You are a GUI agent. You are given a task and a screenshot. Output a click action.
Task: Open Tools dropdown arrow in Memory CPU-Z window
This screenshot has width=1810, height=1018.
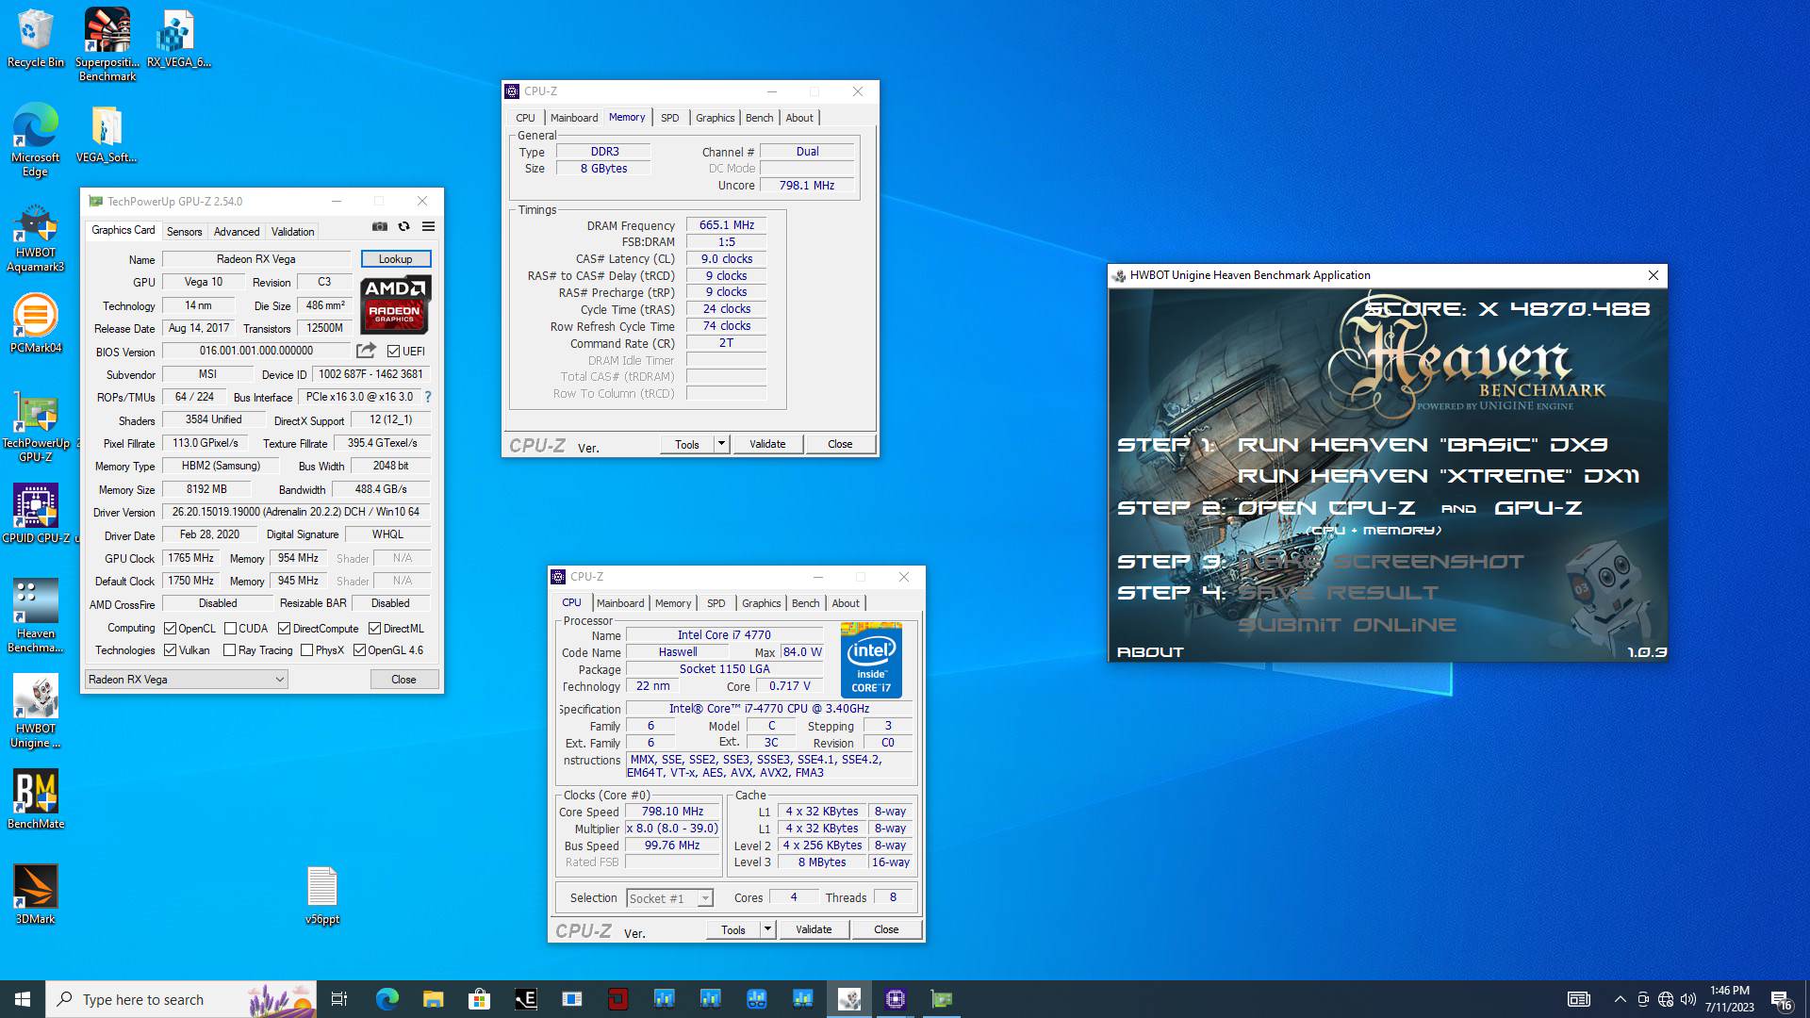(721, 444)
